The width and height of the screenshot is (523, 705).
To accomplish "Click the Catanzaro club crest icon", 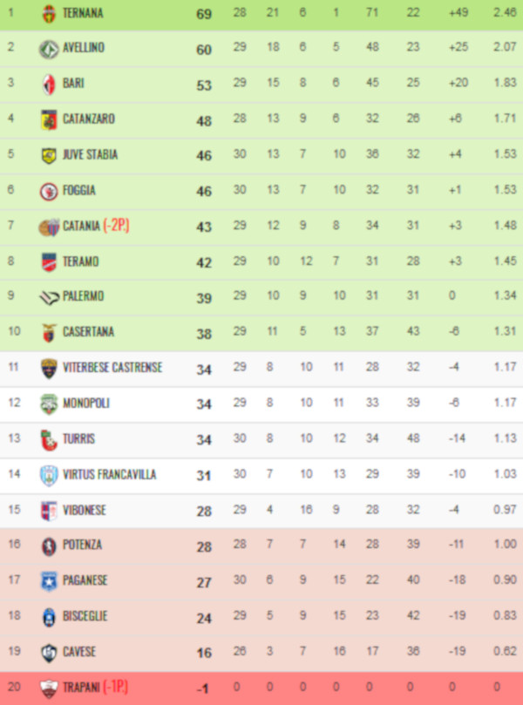I will (49, 119).
